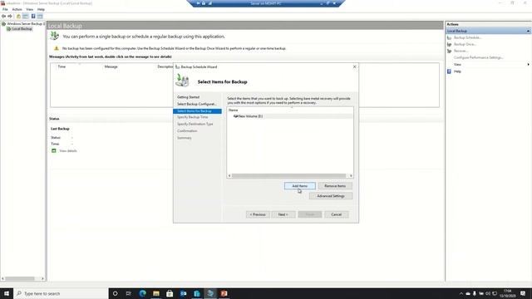This screenshot has height=299, width=532.
Task: Click the Show/Hide Action Pane icon
Action: (x=40, y=17)
